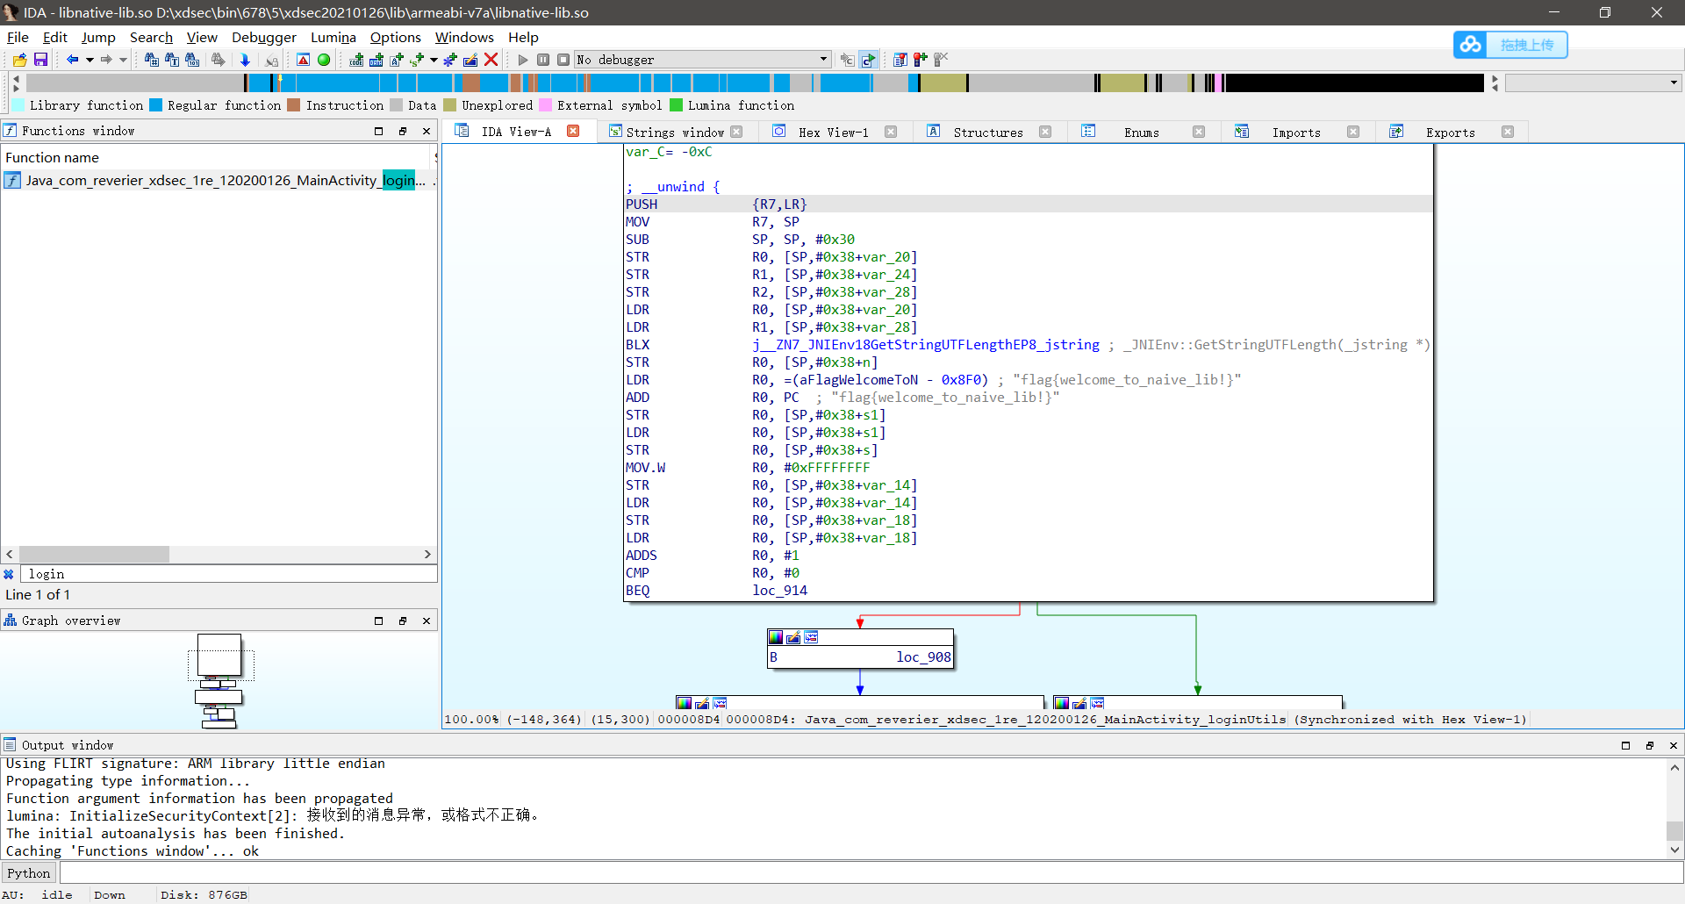Open the Options menu
The height and width of the screenshot is (904, 1685).
pos(395,37)
